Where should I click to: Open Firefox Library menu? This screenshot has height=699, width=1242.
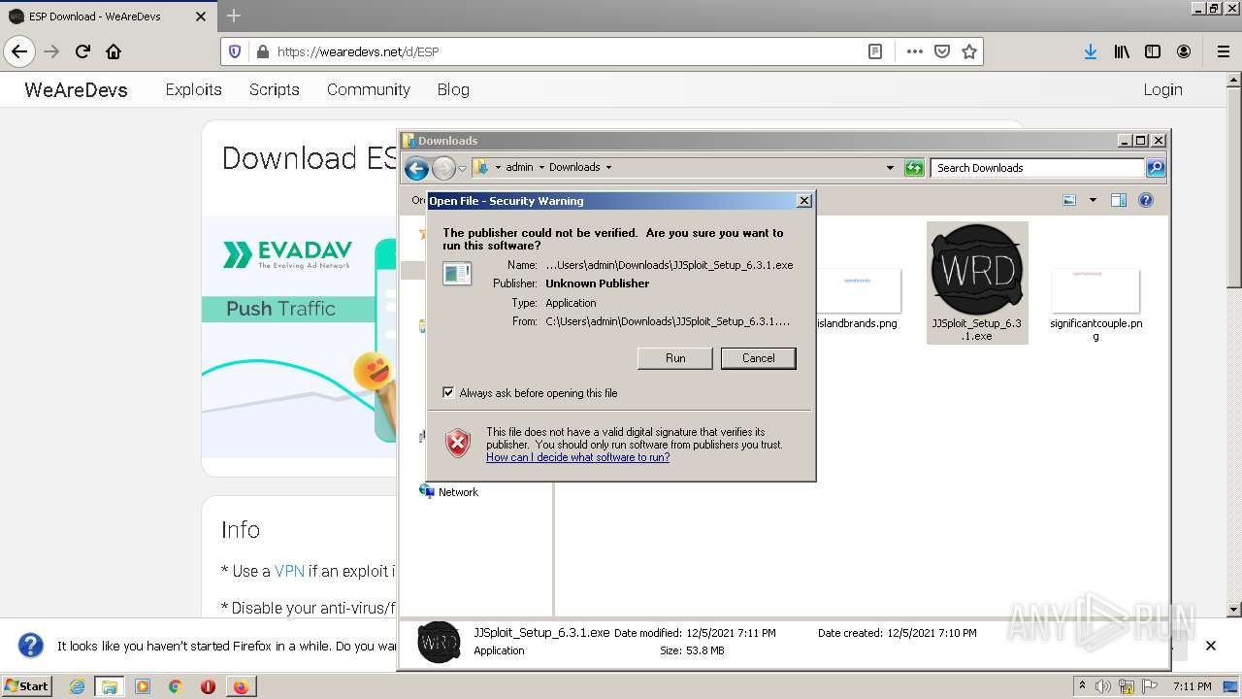[x=1122, y=51]
